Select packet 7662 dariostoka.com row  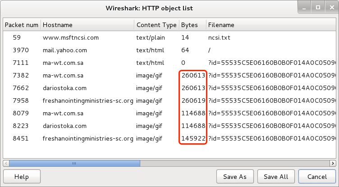tap(169, 88)
